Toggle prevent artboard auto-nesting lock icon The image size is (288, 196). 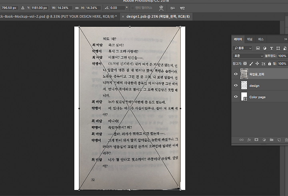tap(263, 63)
